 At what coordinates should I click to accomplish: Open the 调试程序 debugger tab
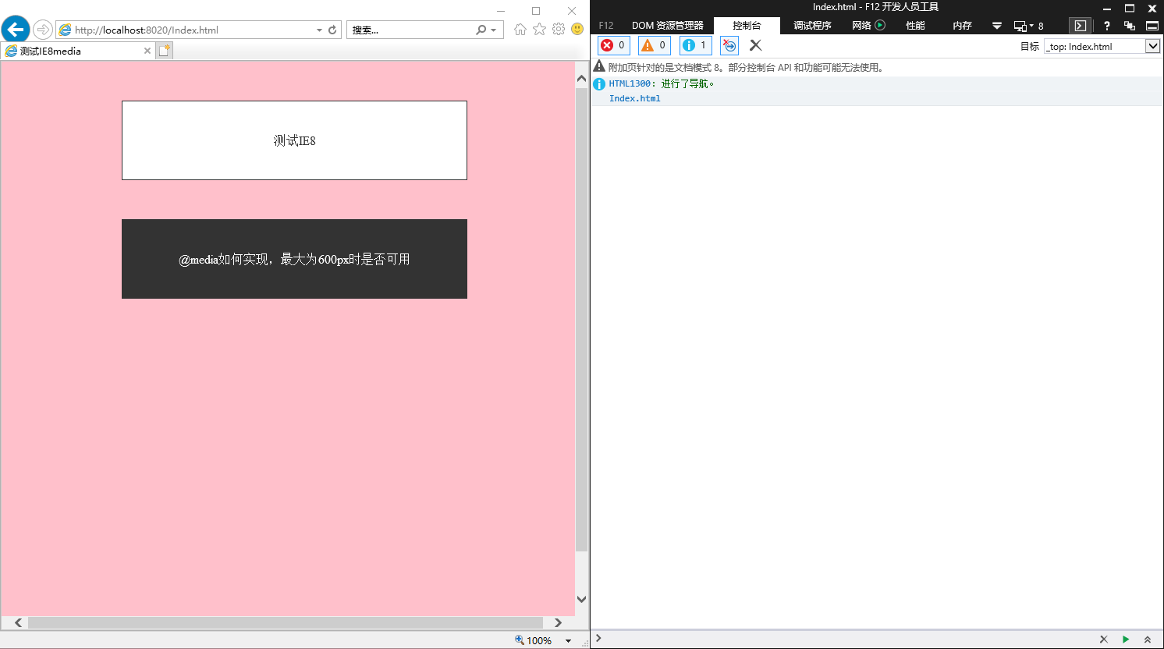[812, 26]
